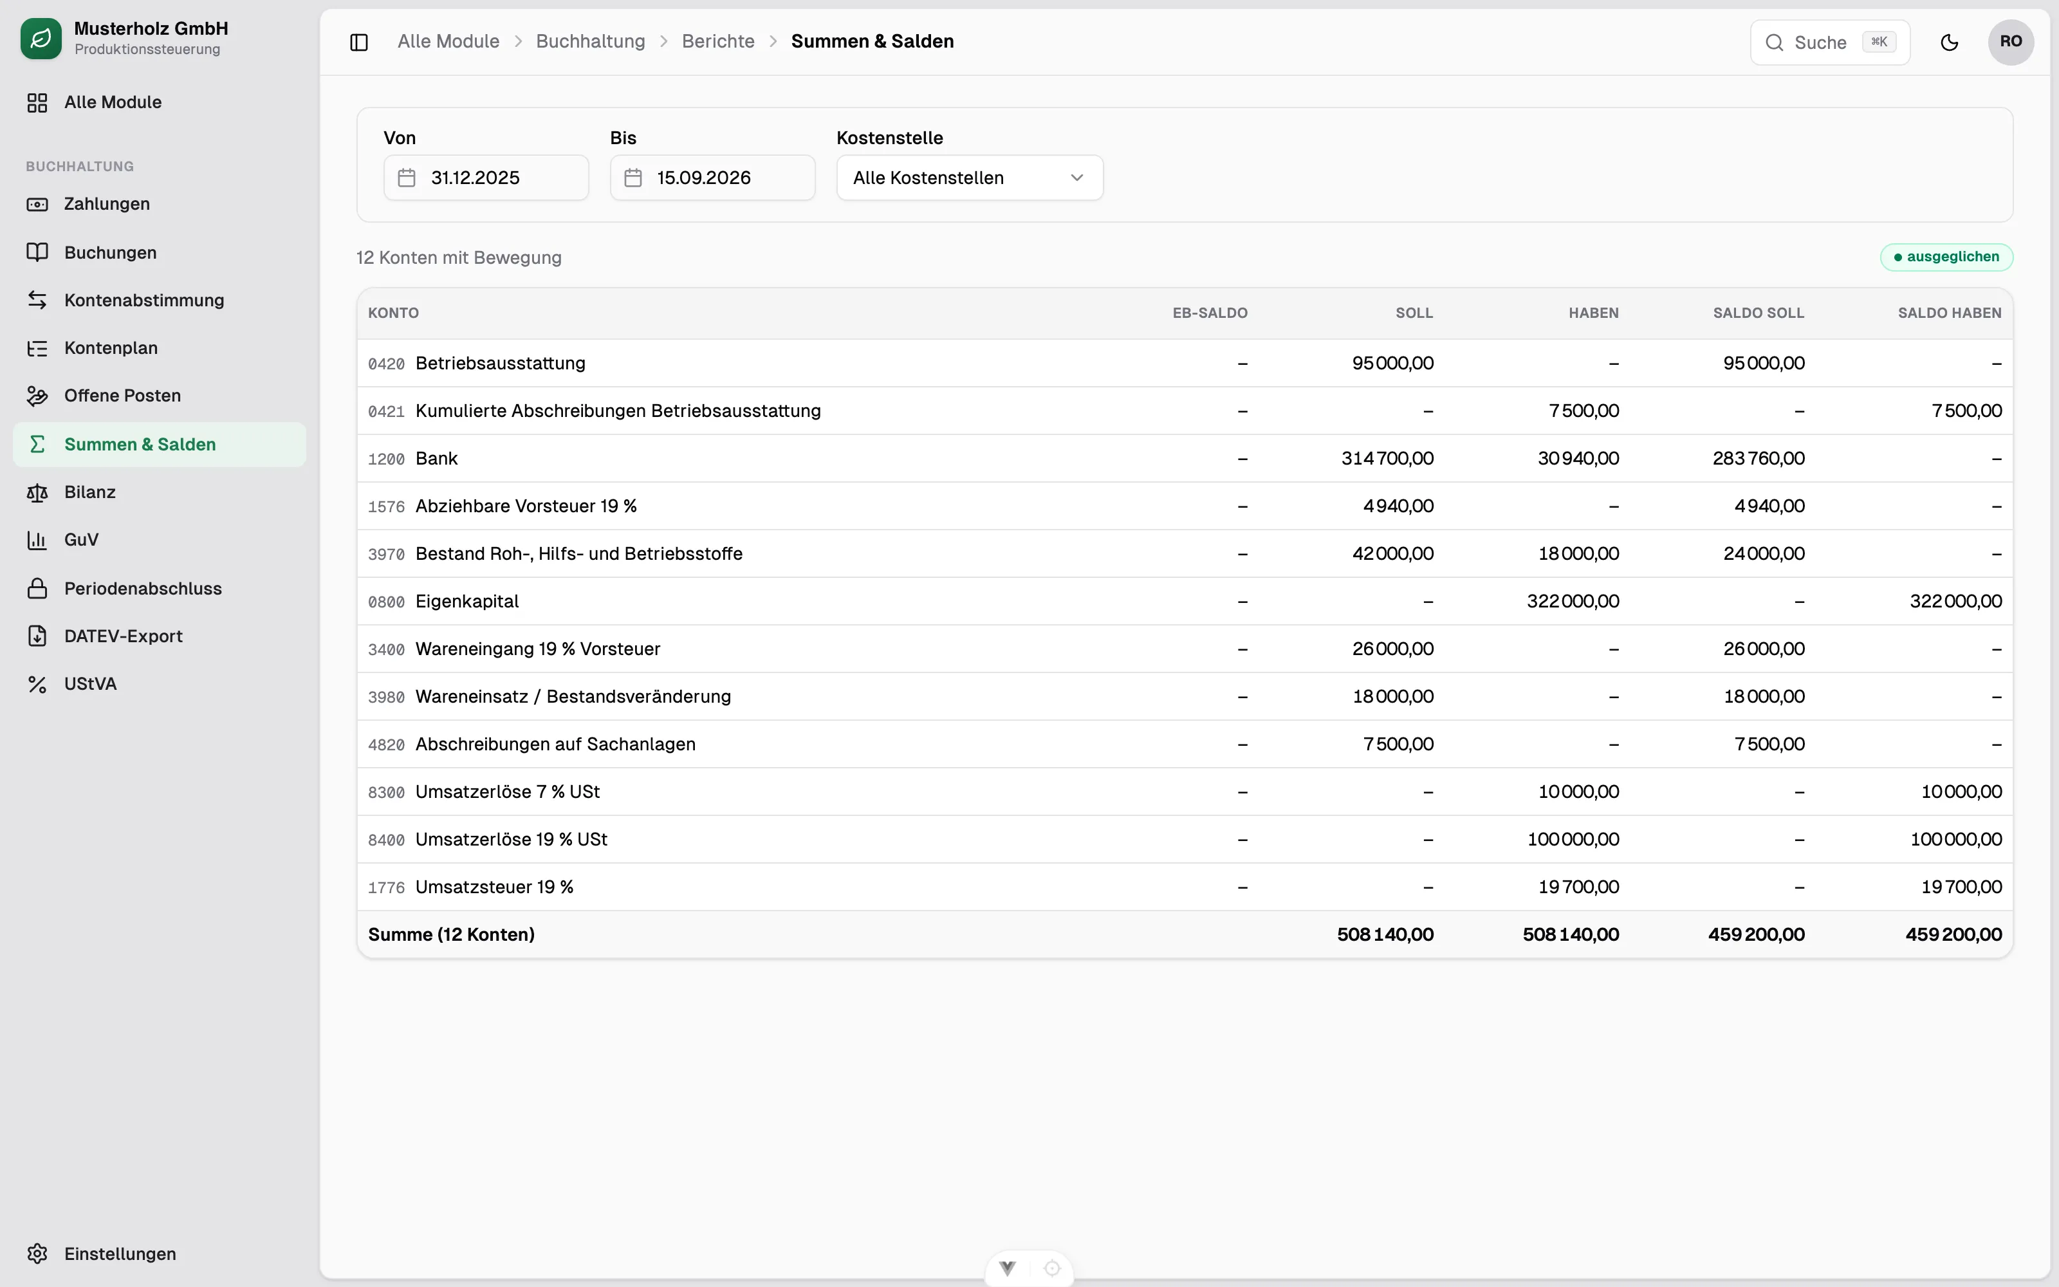Screen dimensions: 2059x1287
Task: Click the Alle Module breadcrumb link
Action: tap(448, 42)
